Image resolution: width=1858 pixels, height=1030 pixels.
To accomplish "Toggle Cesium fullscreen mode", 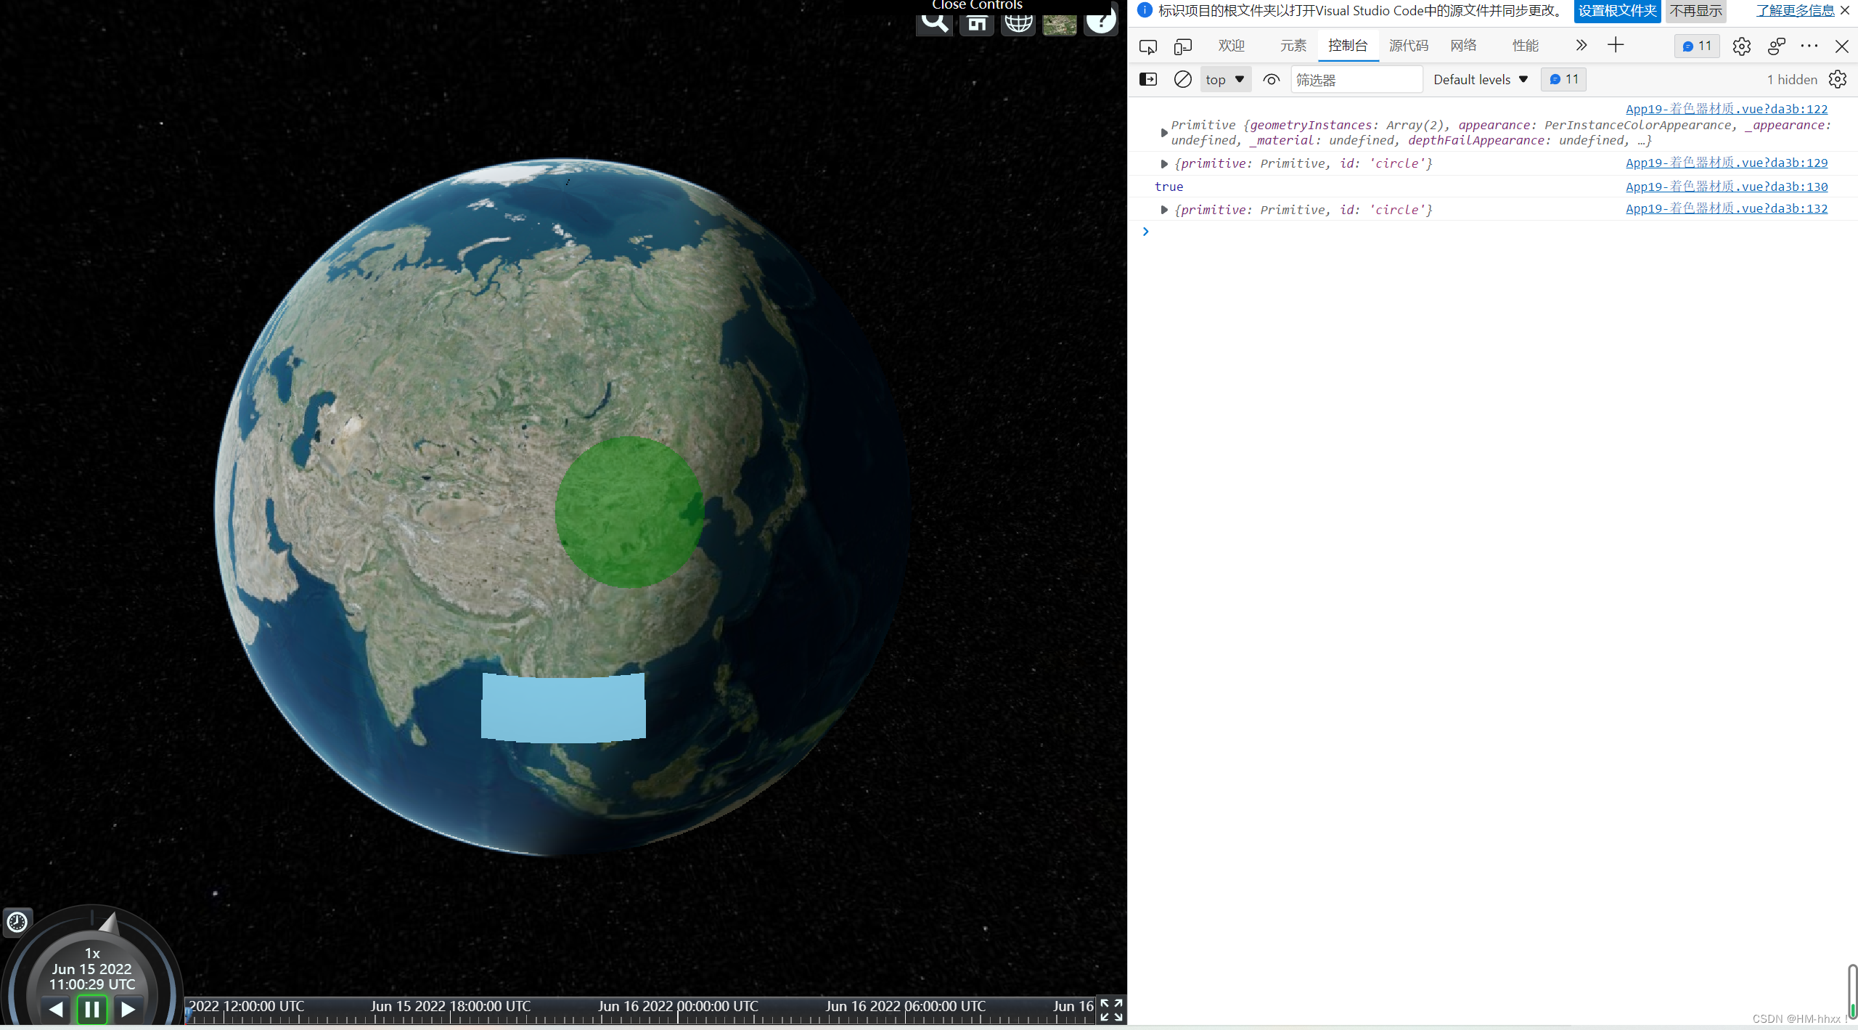I will click(x=1111, y=1009).
